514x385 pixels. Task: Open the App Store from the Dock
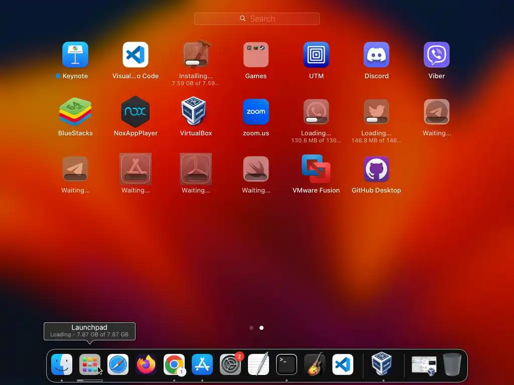click(x=202, y=364)
